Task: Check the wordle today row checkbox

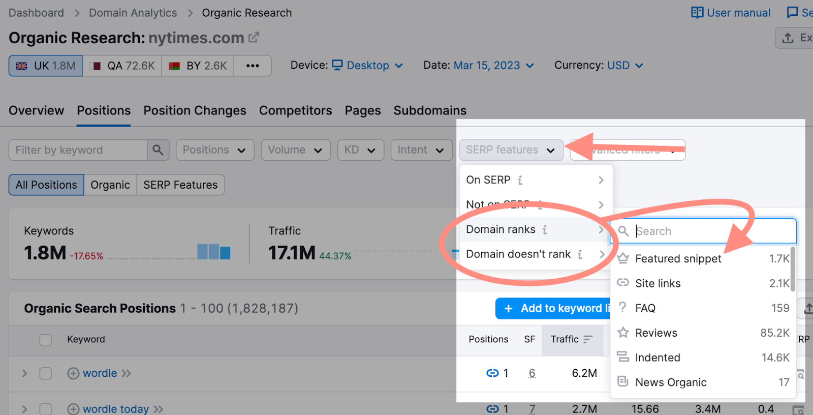Action: click(x=46, y=409)
